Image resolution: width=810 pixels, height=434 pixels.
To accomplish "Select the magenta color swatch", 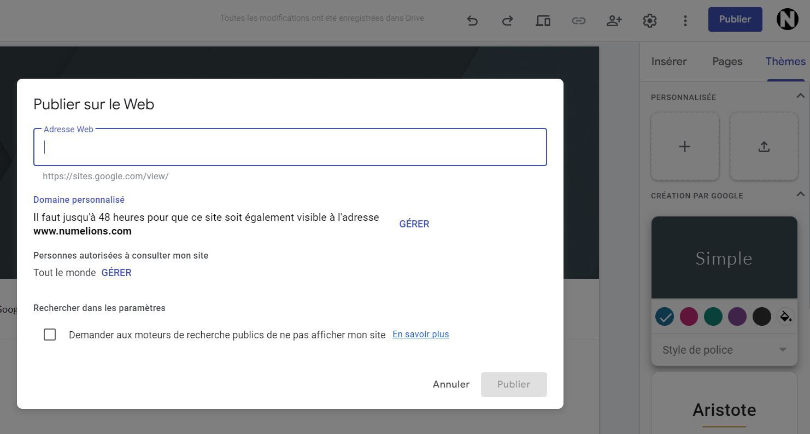I will click(x=689, y=316).
